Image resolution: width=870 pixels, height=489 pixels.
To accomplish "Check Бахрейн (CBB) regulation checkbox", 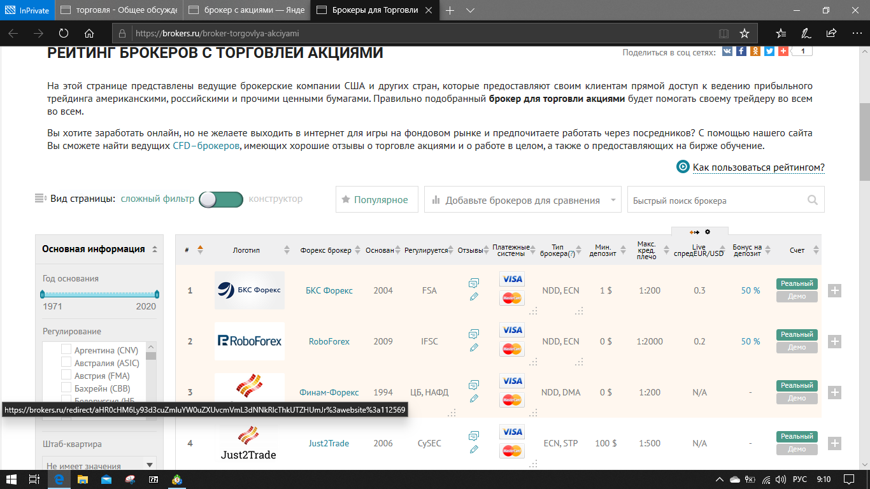I will 66,388.
